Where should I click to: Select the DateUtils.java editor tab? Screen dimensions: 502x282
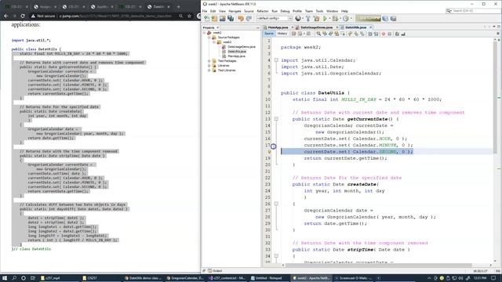coord(355,27)
